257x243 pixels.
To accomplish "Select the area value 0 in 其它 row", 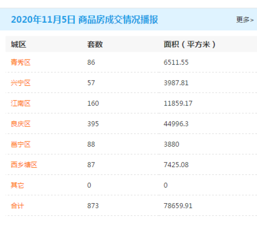I will 165,186.
